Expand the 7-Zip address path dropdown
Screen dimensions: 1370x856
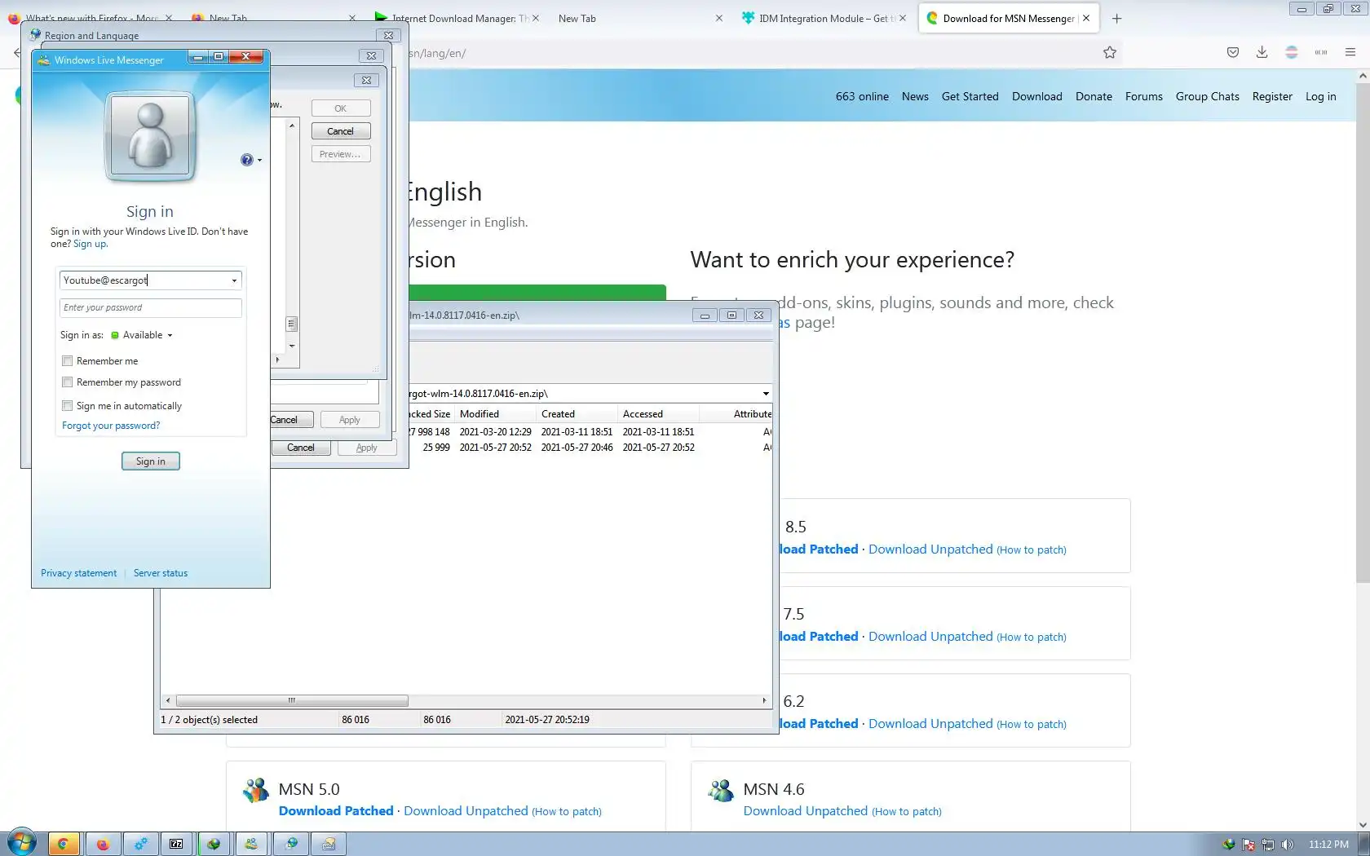coord(766,394)
